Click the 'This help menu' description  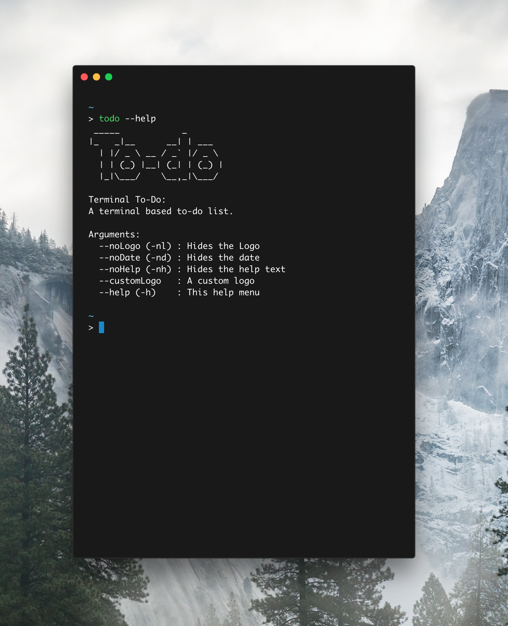[223, 292]
